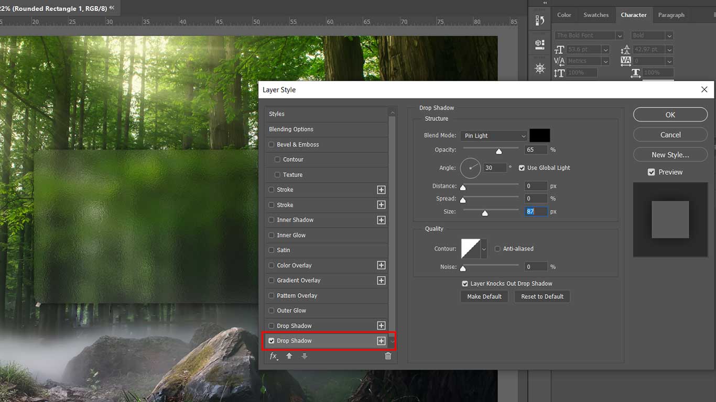Switch to the Swatches tab
Image resolution: width=716 pixels, height=402 pixels.
596,15
